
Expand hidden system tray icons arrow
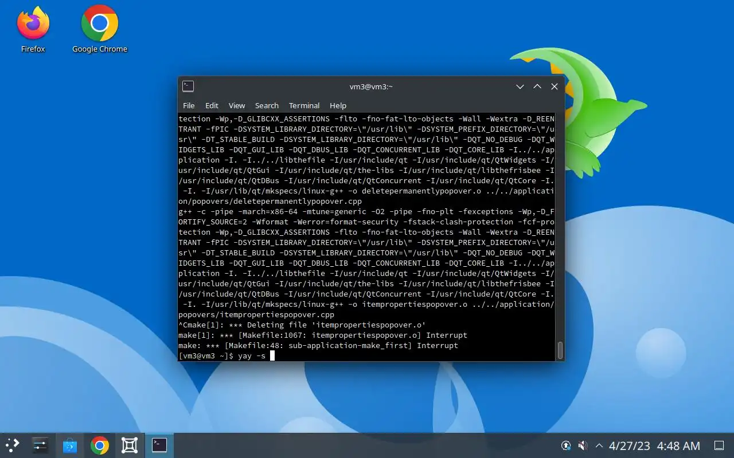(599, 445)
